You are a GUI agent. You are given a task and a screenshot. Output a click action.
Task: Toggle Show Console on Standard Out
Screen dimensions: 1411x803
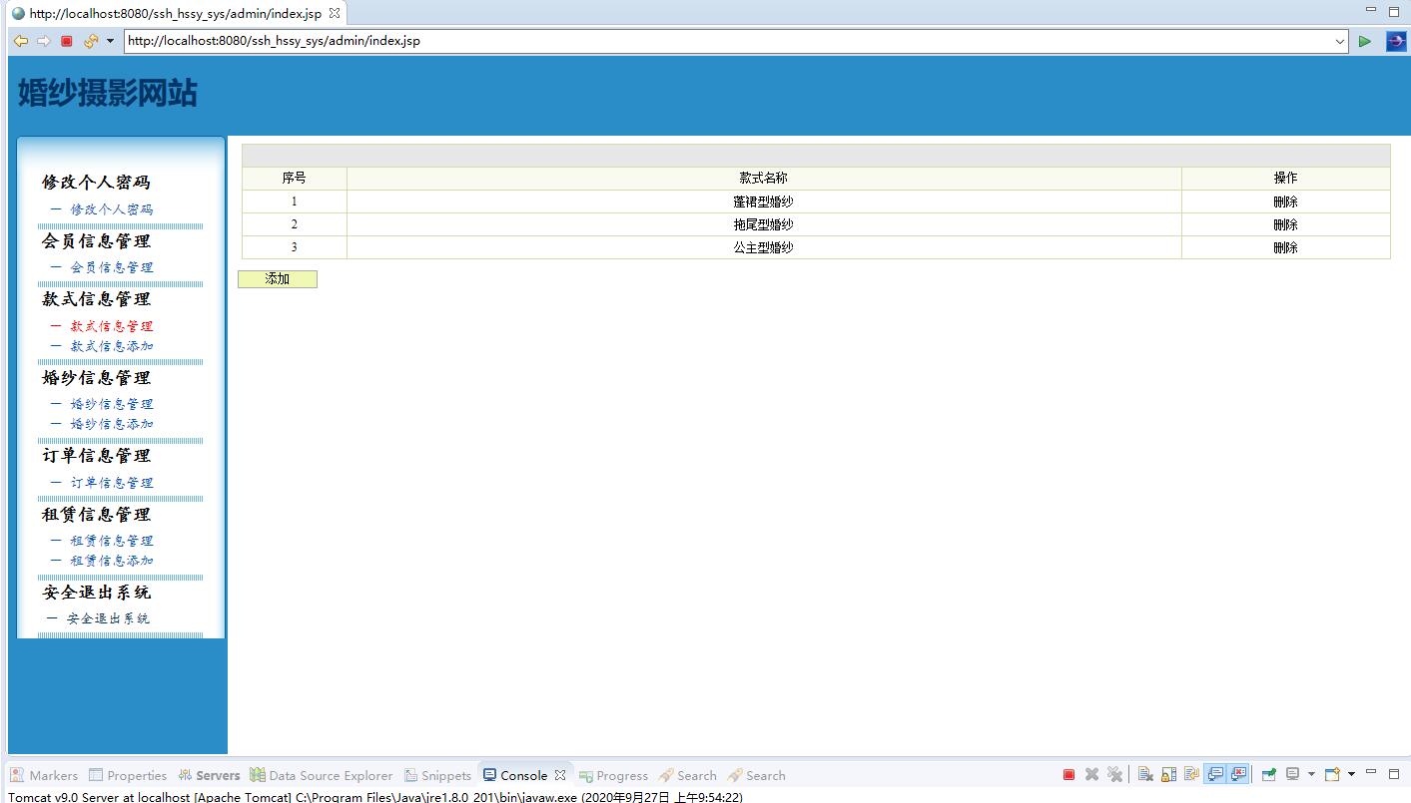click(x=1215, y=774)
